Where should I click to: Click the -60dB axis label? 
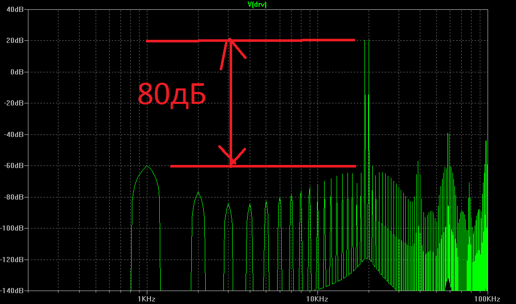click(x=13, y=166)
